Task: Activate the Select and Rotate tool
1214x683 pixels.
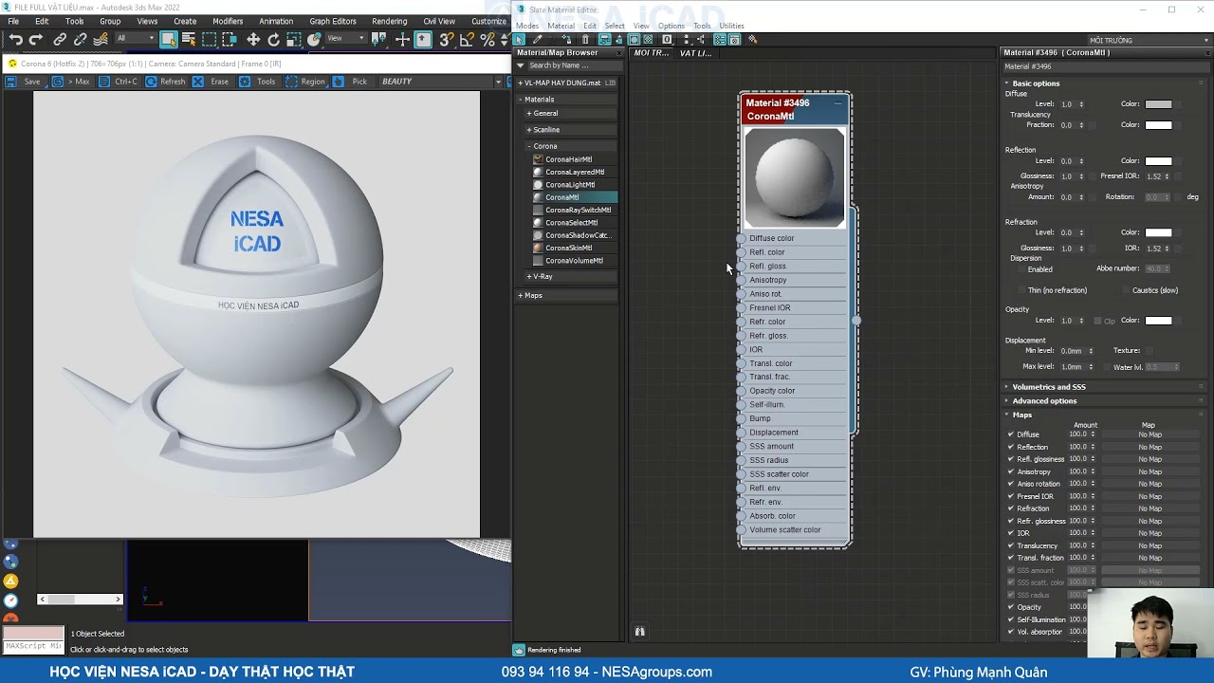Action: 274,40
